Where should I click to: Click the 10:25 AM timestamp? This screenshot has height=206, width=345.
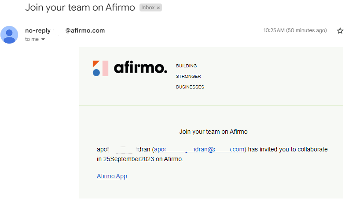tap(295, 30)
